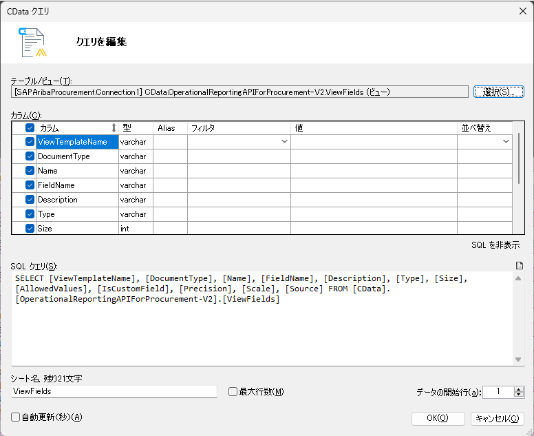Screen dimensions: 534x436
Task: Increase the データの開始行 value with the up arrow
Action: [x=519, y=389]
